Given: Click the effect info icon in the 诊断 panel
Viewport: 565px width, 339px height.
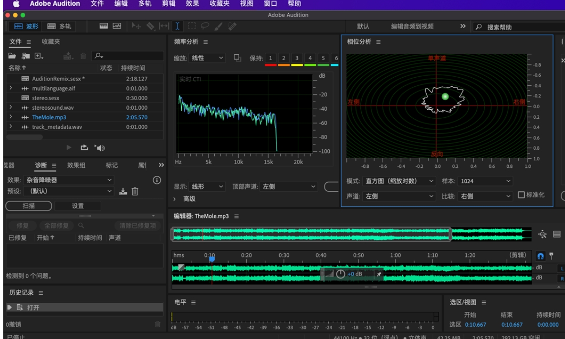Looking at the screenshot, I should point(157,180).
